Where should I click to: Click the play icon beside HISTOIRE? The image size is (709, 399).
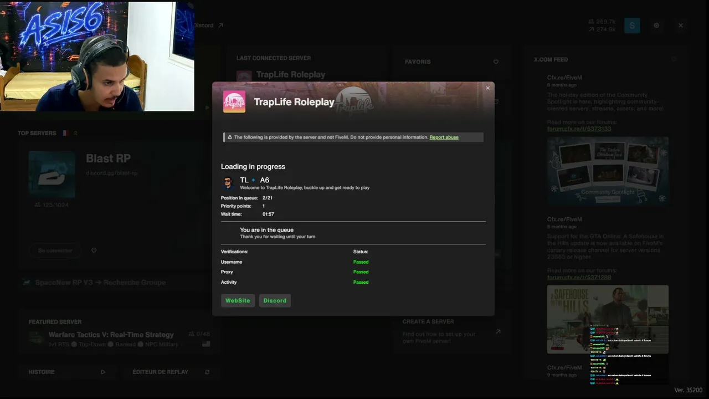[103, 372]
